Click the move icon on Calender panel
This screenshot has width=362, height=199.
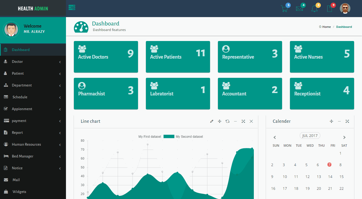(x=331, y=121)
